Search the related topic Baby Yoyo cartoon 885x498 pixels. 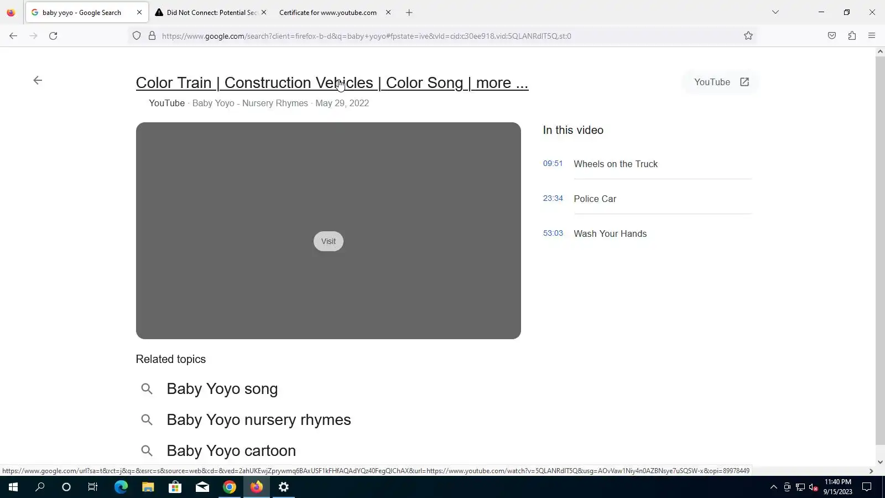[231, 451]
